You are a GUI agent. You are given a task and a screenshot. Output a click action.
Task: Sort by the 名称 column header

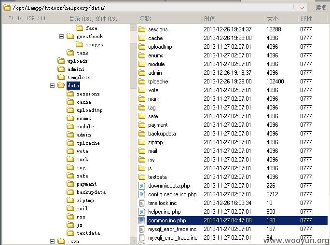click(145, 19)
